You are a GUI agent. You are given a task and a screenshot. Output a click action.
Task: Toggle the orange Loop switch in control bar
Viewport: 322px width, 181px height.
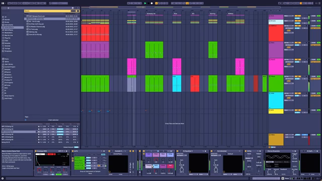187,4
